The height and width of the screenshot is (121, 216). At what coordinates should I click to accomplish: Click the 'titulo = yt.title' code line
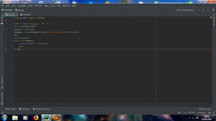(x=24, y=29)
